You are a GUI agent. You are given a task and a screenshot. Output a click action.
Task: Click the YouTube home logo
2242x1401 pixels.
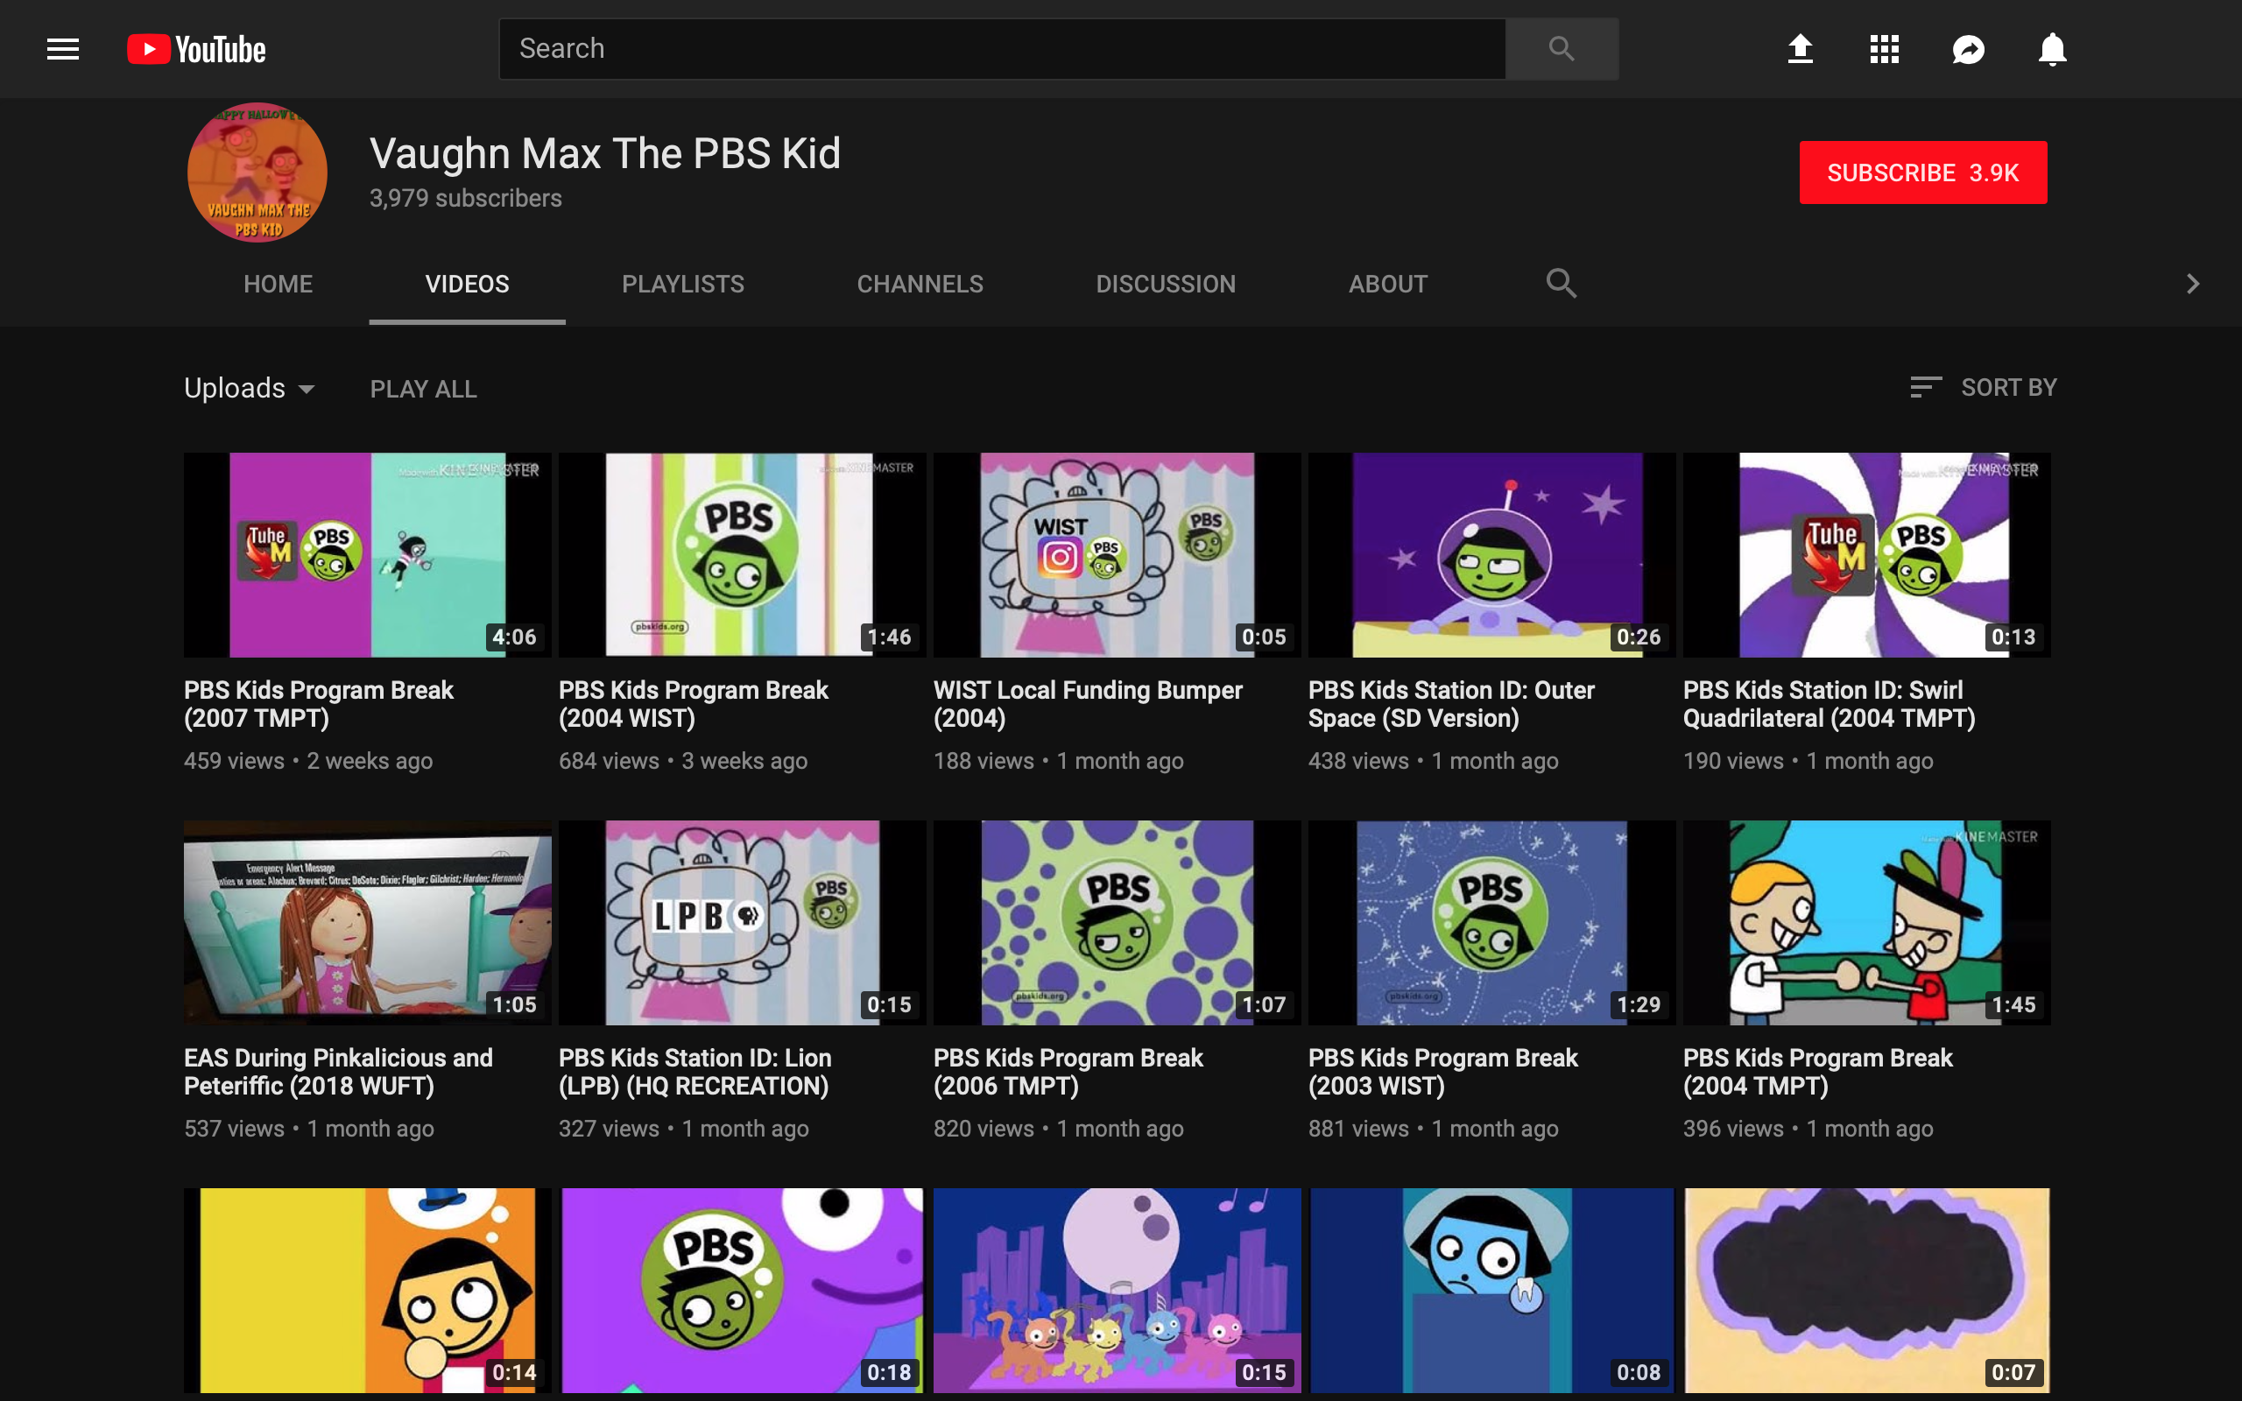tap(196, 49)
